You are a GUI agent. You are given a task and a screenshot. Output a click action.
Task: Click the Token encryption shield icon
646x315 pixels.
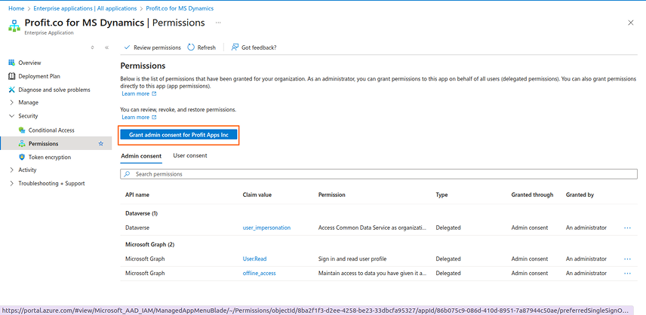click(22, 157)
